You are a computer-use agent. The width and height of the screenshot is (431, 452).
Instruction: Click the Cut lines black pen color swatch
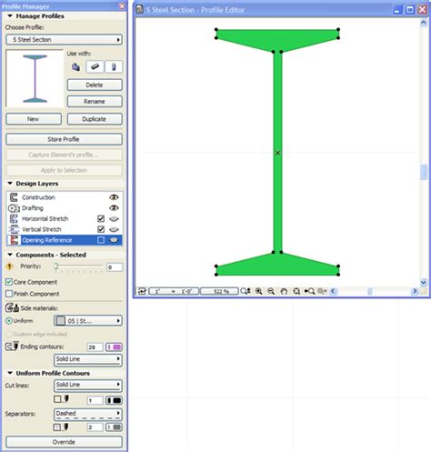click(114, 400)
